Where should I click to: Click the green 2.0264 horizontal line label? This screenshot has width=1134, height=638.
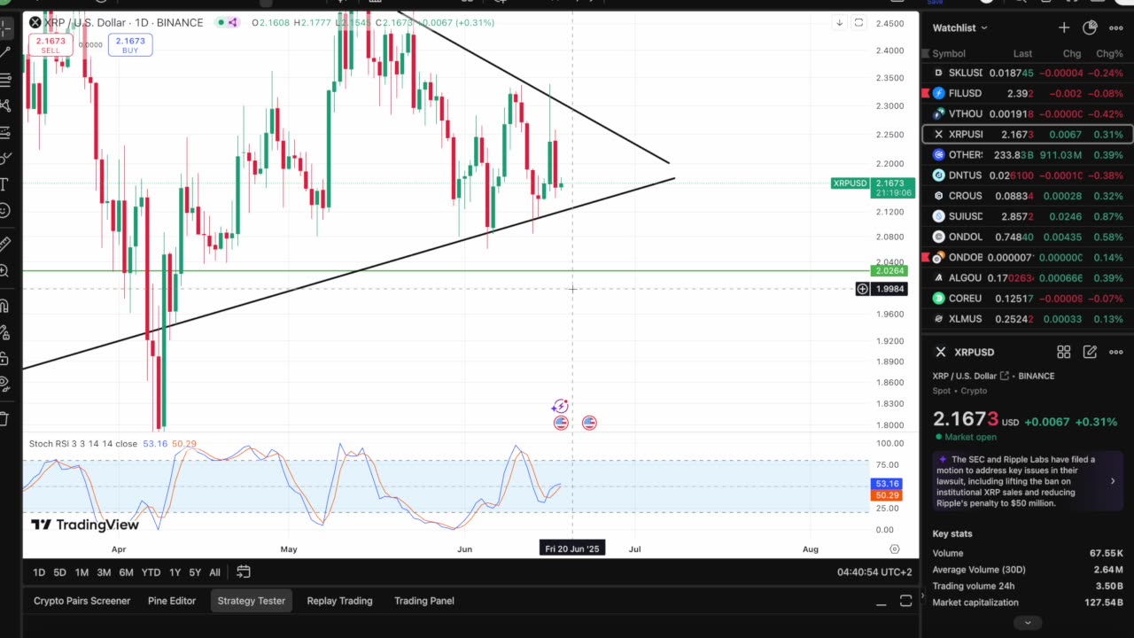click(x=889, y=271)
